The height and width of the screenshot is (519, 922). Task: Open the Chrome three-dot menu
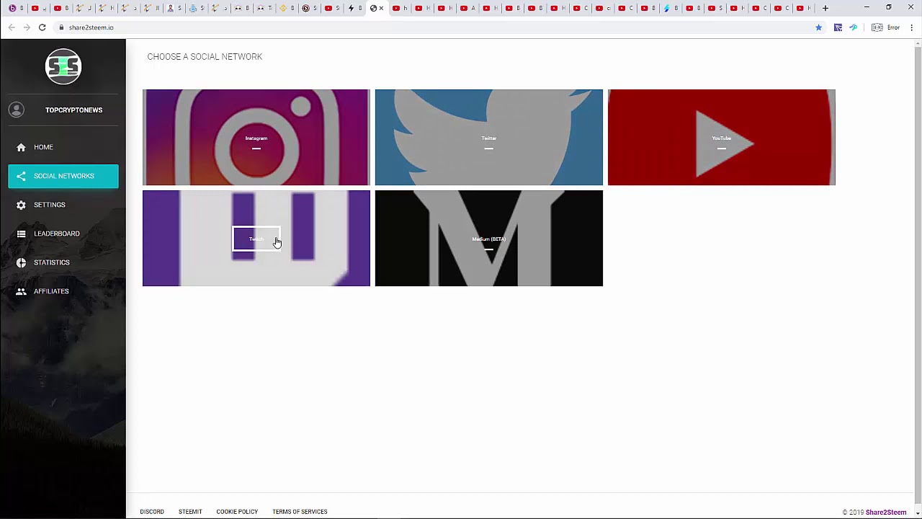[912, 27]
